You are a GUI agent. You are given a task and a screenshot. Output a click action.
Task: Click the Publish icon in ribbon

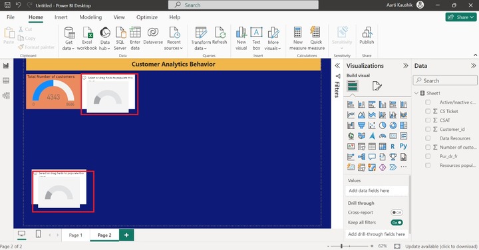(367, 36)
